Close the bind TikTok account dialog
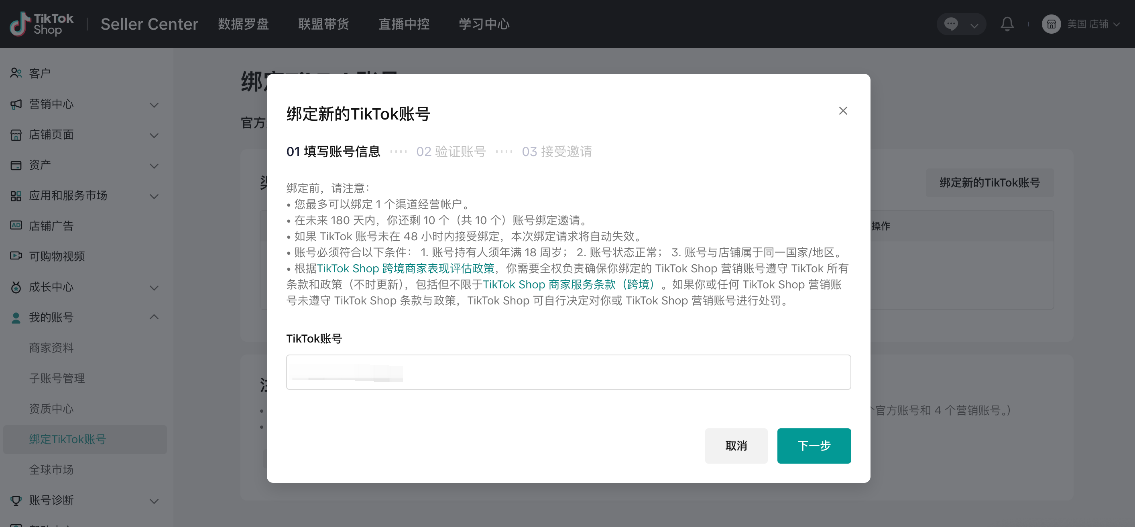 pyautogui.click(x=843, y=111)
